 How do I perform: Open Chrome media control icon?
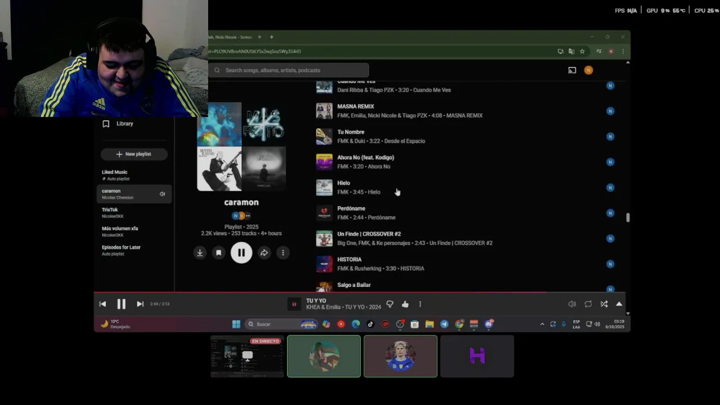(x=599, y=51)
